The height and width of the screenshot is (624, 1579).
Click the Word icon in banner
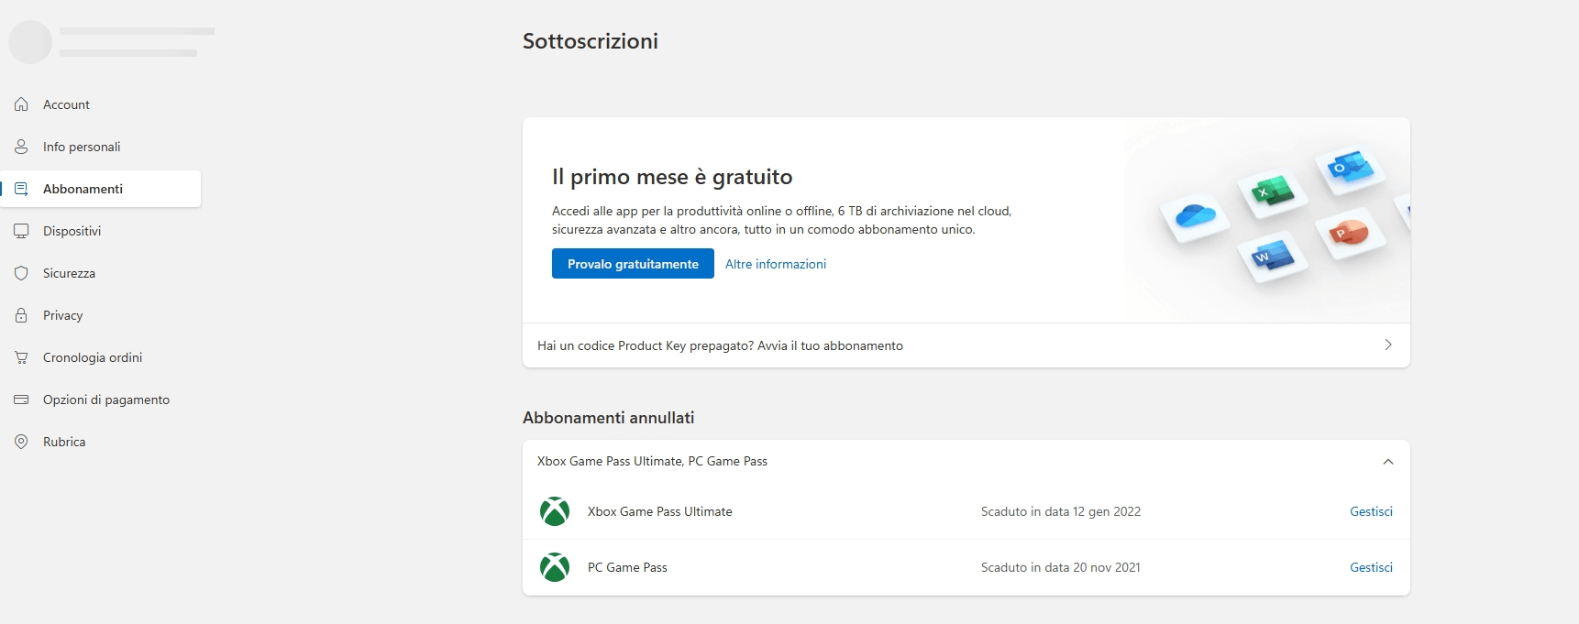1272,257
